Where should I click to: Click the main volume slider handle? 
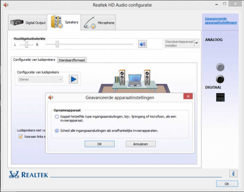[x=57, y=44]
